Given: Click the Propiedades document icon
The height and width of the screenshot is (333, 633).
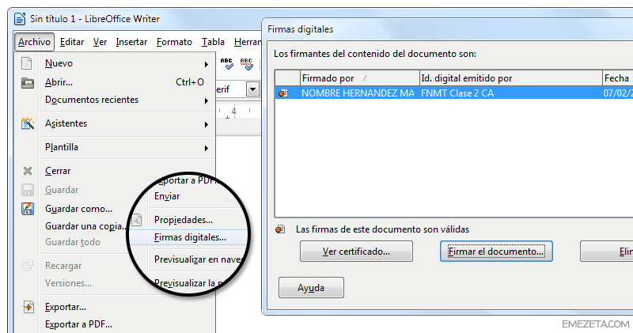Looking at the screenshot, I should pos(137,220).
